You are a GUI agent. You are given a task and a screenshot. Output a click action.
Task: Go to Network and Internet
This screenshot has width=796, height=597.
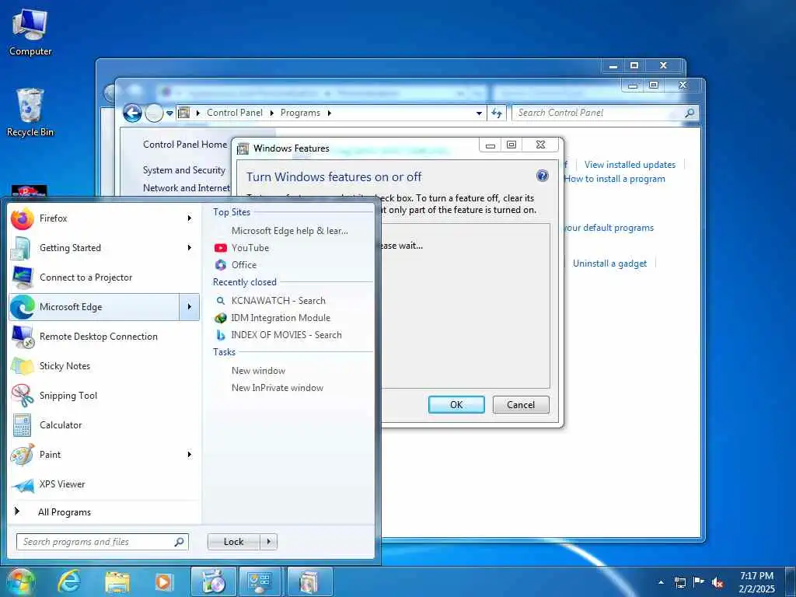pos(187,188)
